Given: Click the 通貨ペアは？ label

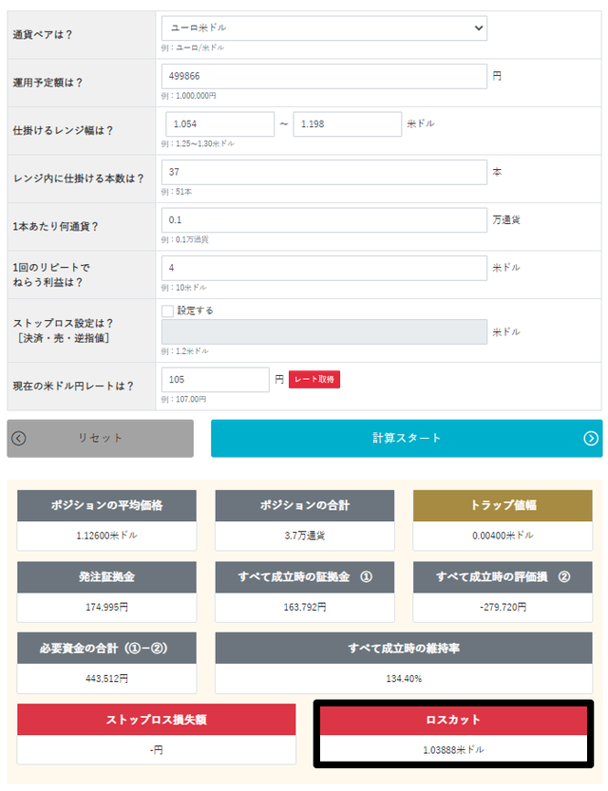Looking at the screenshot, I should pos(43,35).
